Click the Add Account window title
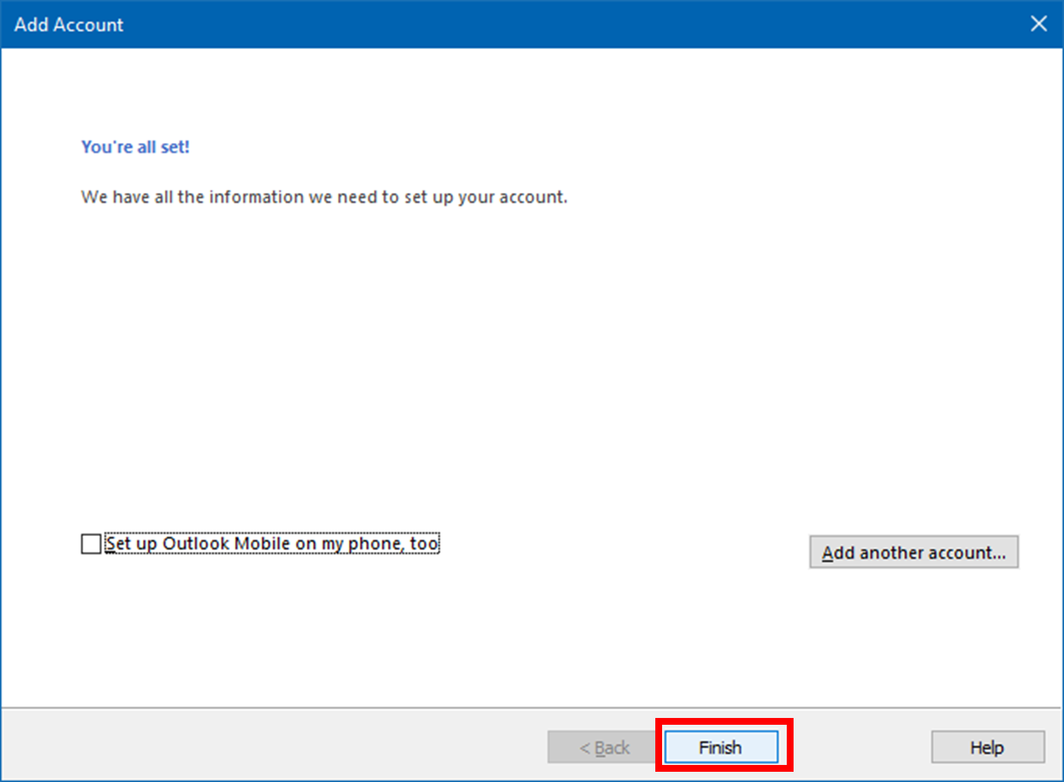The image size is (1064, 782). [69, 25]
